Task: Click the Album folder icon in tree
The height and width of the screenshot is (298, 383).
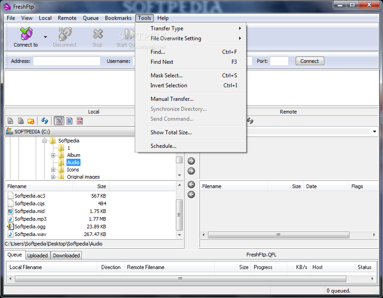Action: [x=61, y=155]
